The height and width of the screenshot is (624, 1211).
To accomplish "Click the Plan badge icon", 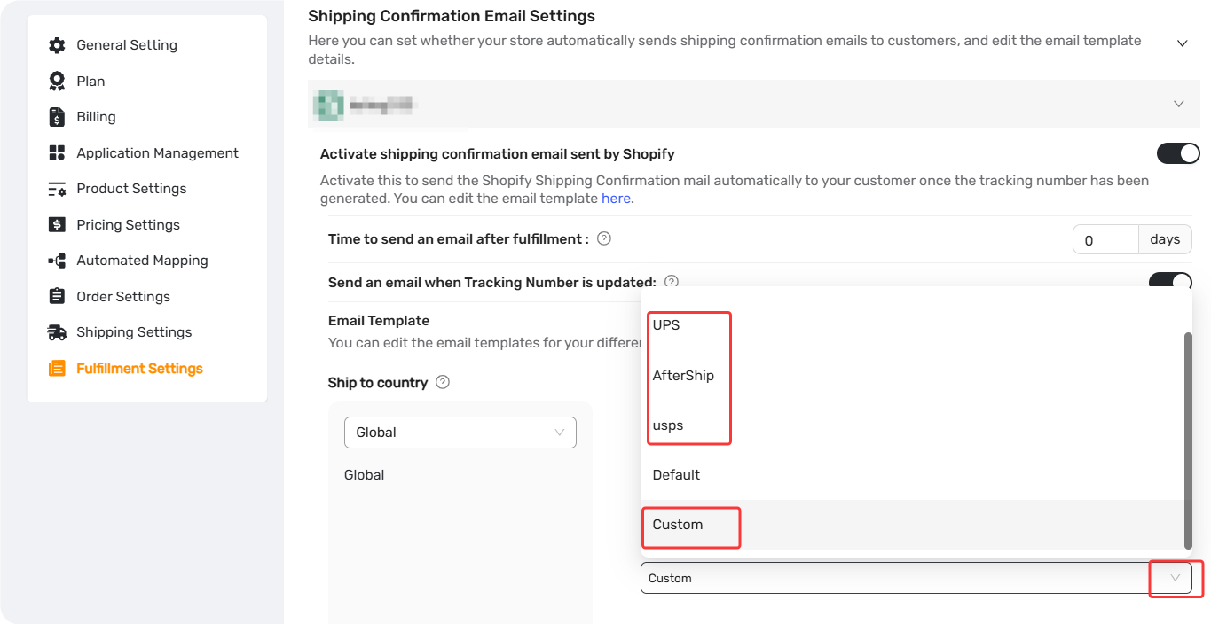I will pyautogui.click(x=57, y=81).
